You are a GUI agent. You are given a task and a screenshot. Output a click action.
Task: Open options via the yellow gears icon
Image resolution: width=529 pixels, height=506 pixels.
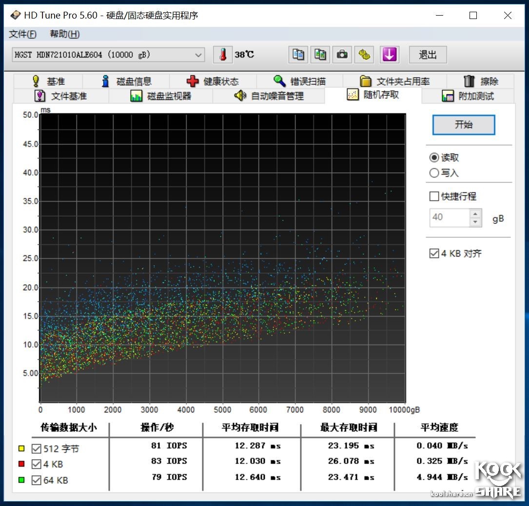[364, 55]
